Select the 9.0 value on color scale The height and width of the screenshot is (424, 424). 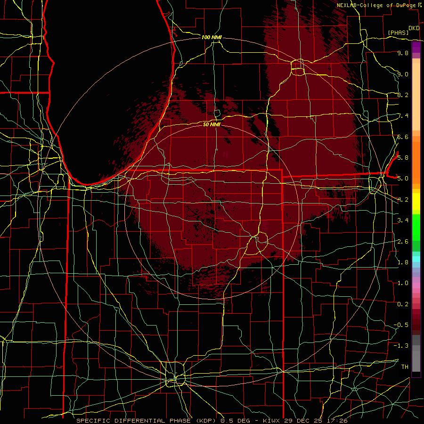pyautogui.click(x=403, y=74)
